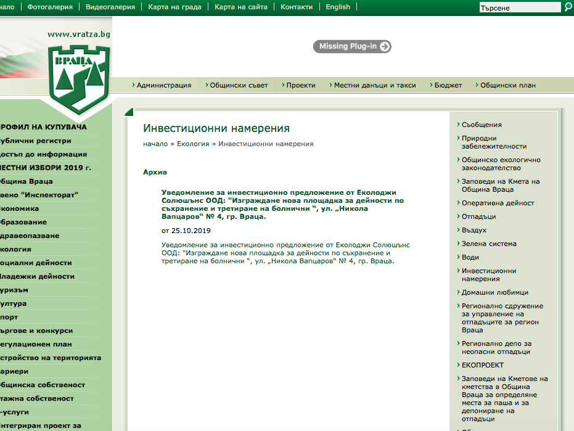Go to начало breadcrumb link
The width and height of the screenshot is (574, 431).
155,144
